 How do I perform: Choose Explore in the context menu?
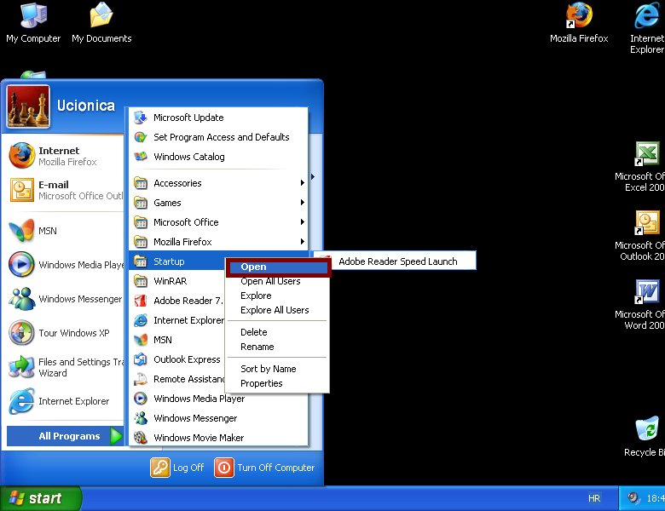point(278,296)
